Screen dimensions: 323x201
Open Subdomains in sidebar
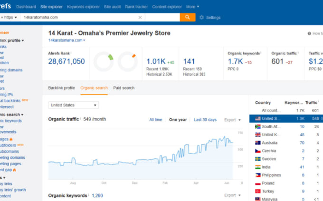point(9,151)
